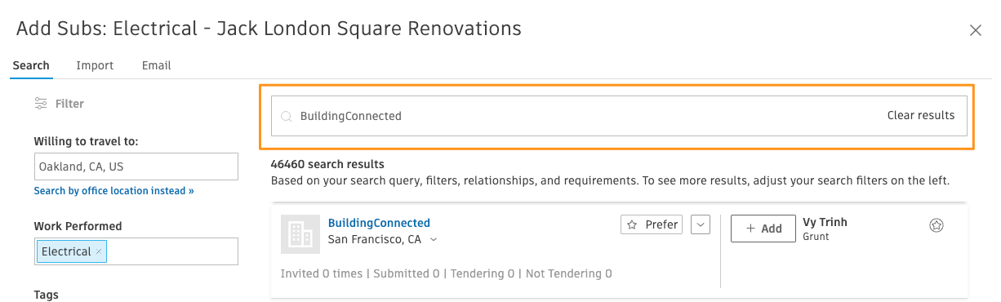Viewport: 1001px width, 302px height.
Task: Switch to the Email tab
Action: pos(156,65)
